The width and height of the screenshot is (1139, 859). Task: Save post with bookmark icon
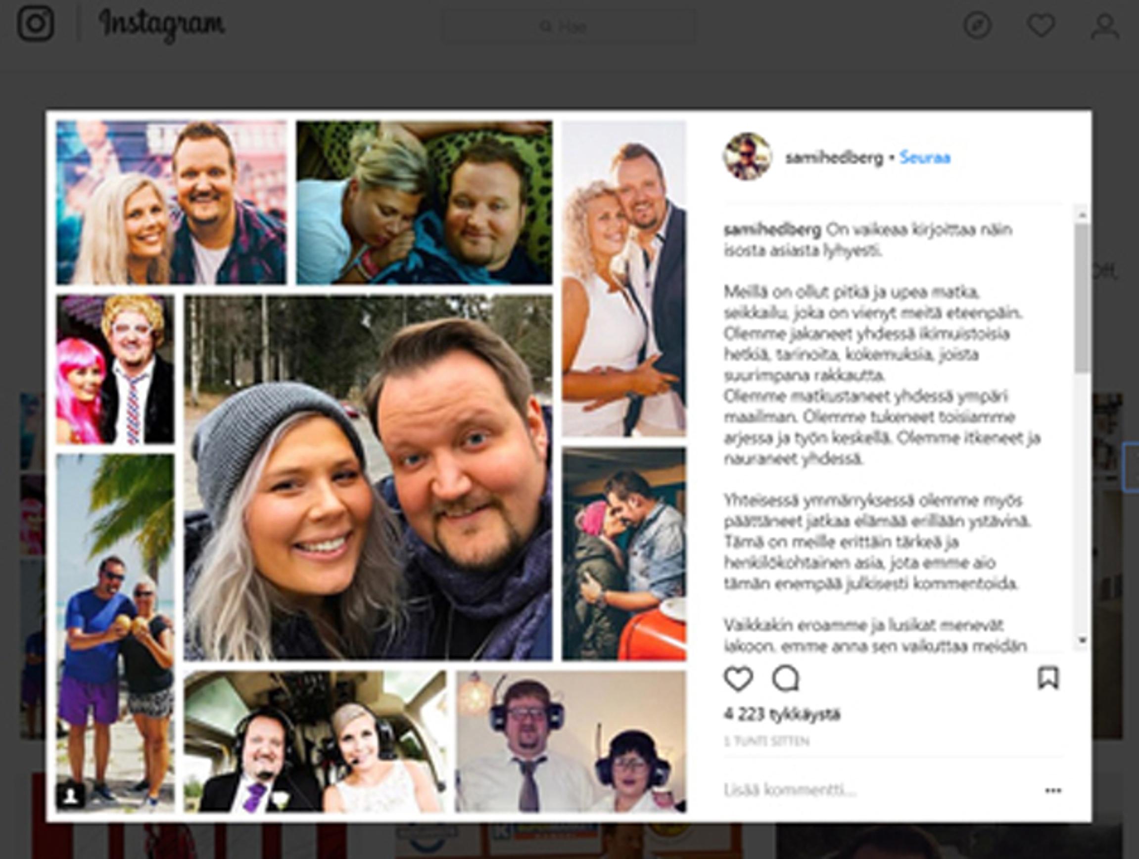pyautogui.click(x=1048, y=678)
